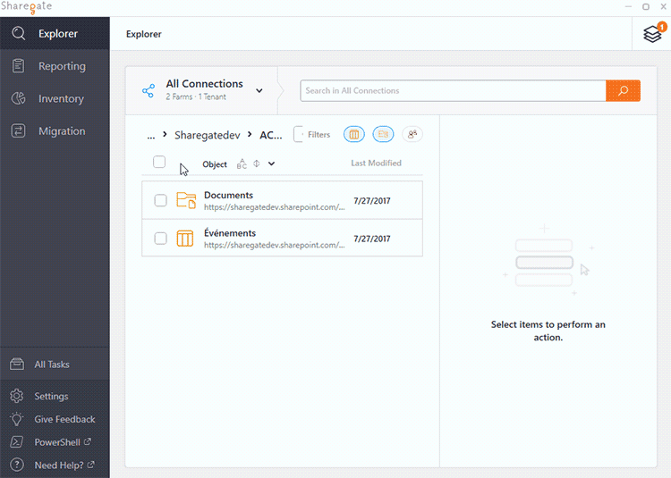
Task: Click Événements 7/27/2017 modified date
Action: tap(372, 239)
